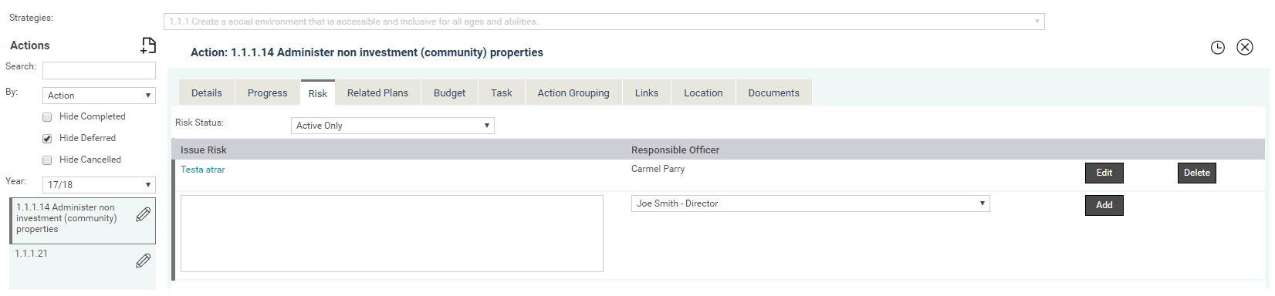
Task: Open Risk Status Active Only dropdown
Action: [393, 126]
